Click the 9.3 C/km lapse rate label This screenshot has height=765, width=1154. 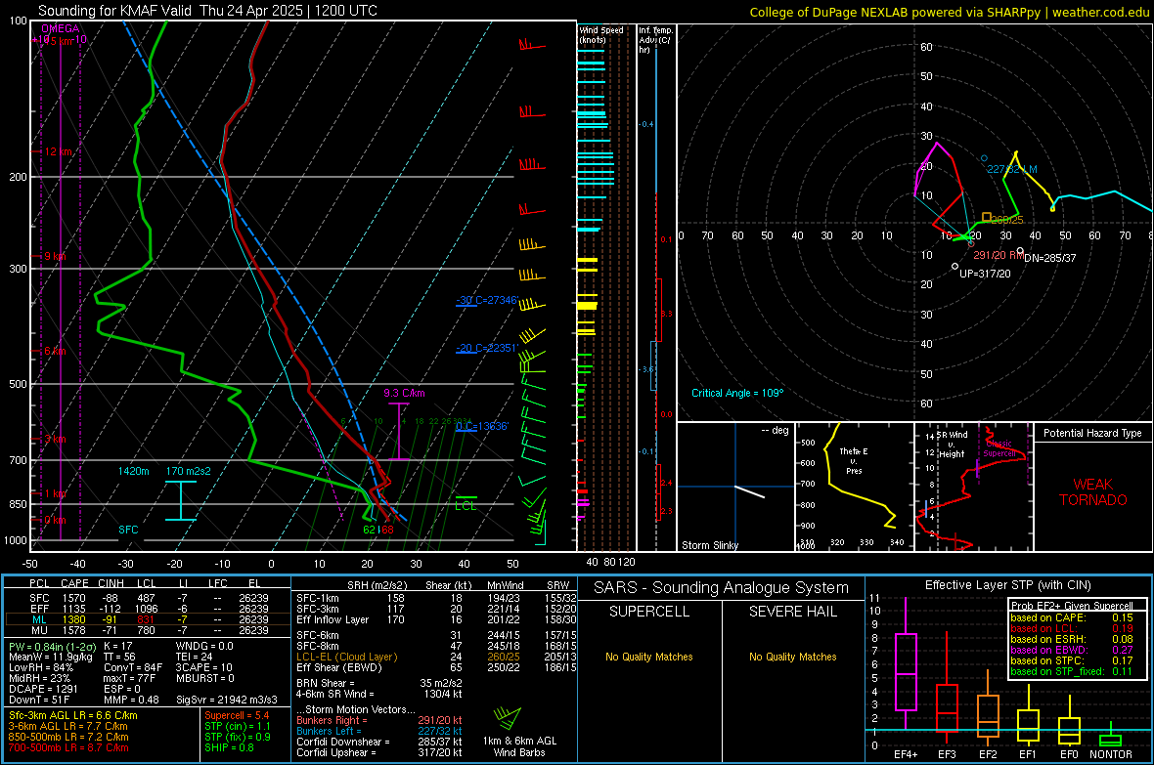click(x=404, y=393)
